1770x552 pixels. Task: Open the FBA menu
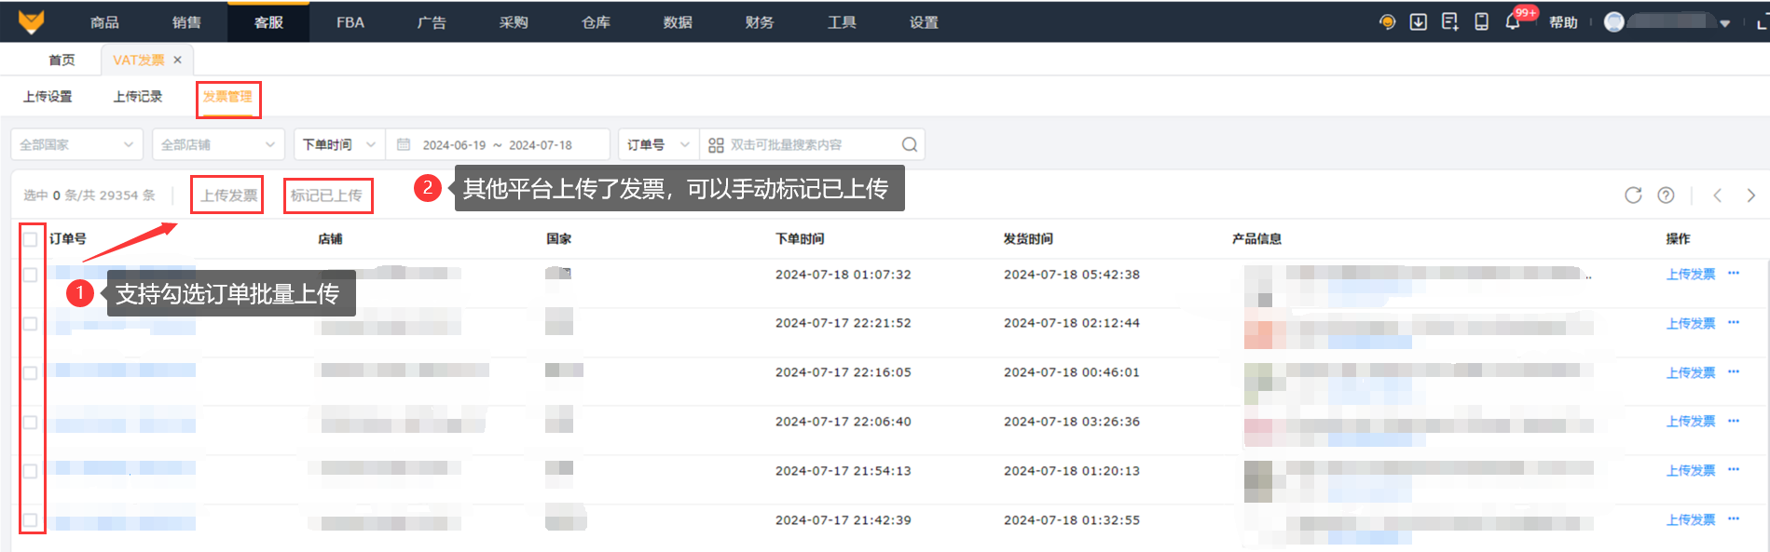350,22
